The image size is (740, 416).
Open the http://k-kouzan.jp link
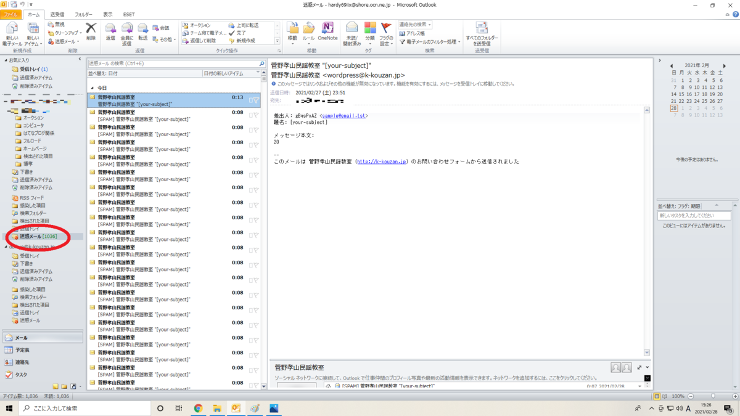click(382, 161)
